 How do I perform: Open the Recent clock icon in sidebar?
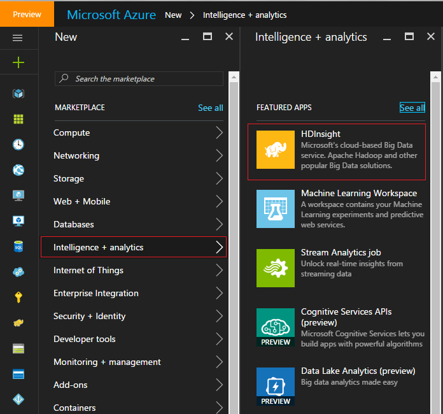pos(18,145)
